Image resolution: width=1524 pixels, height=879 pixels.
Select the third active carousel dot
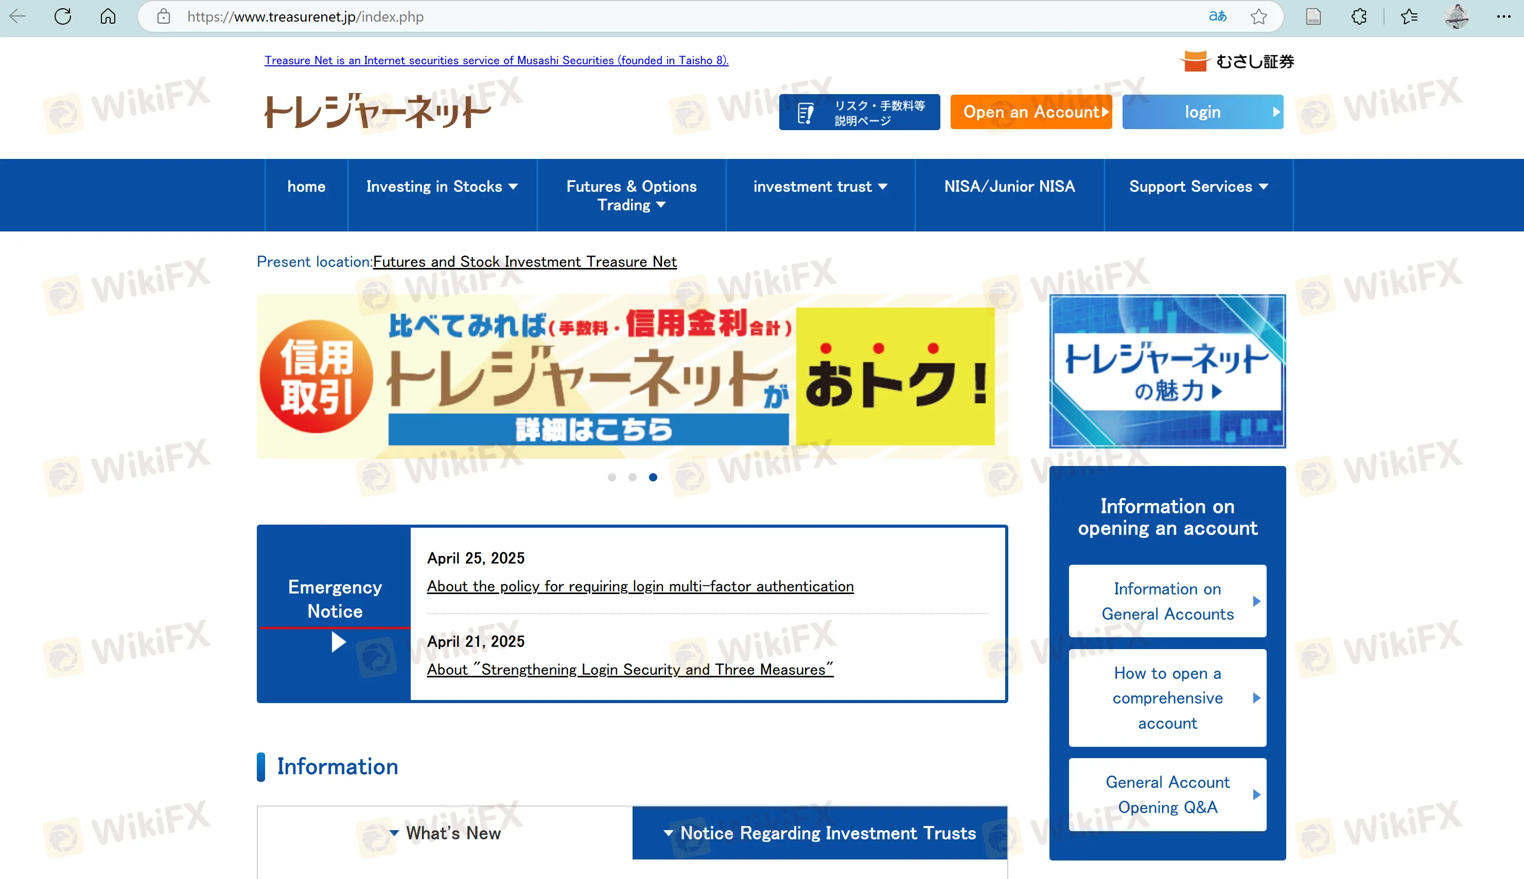(x=653, y=477)
